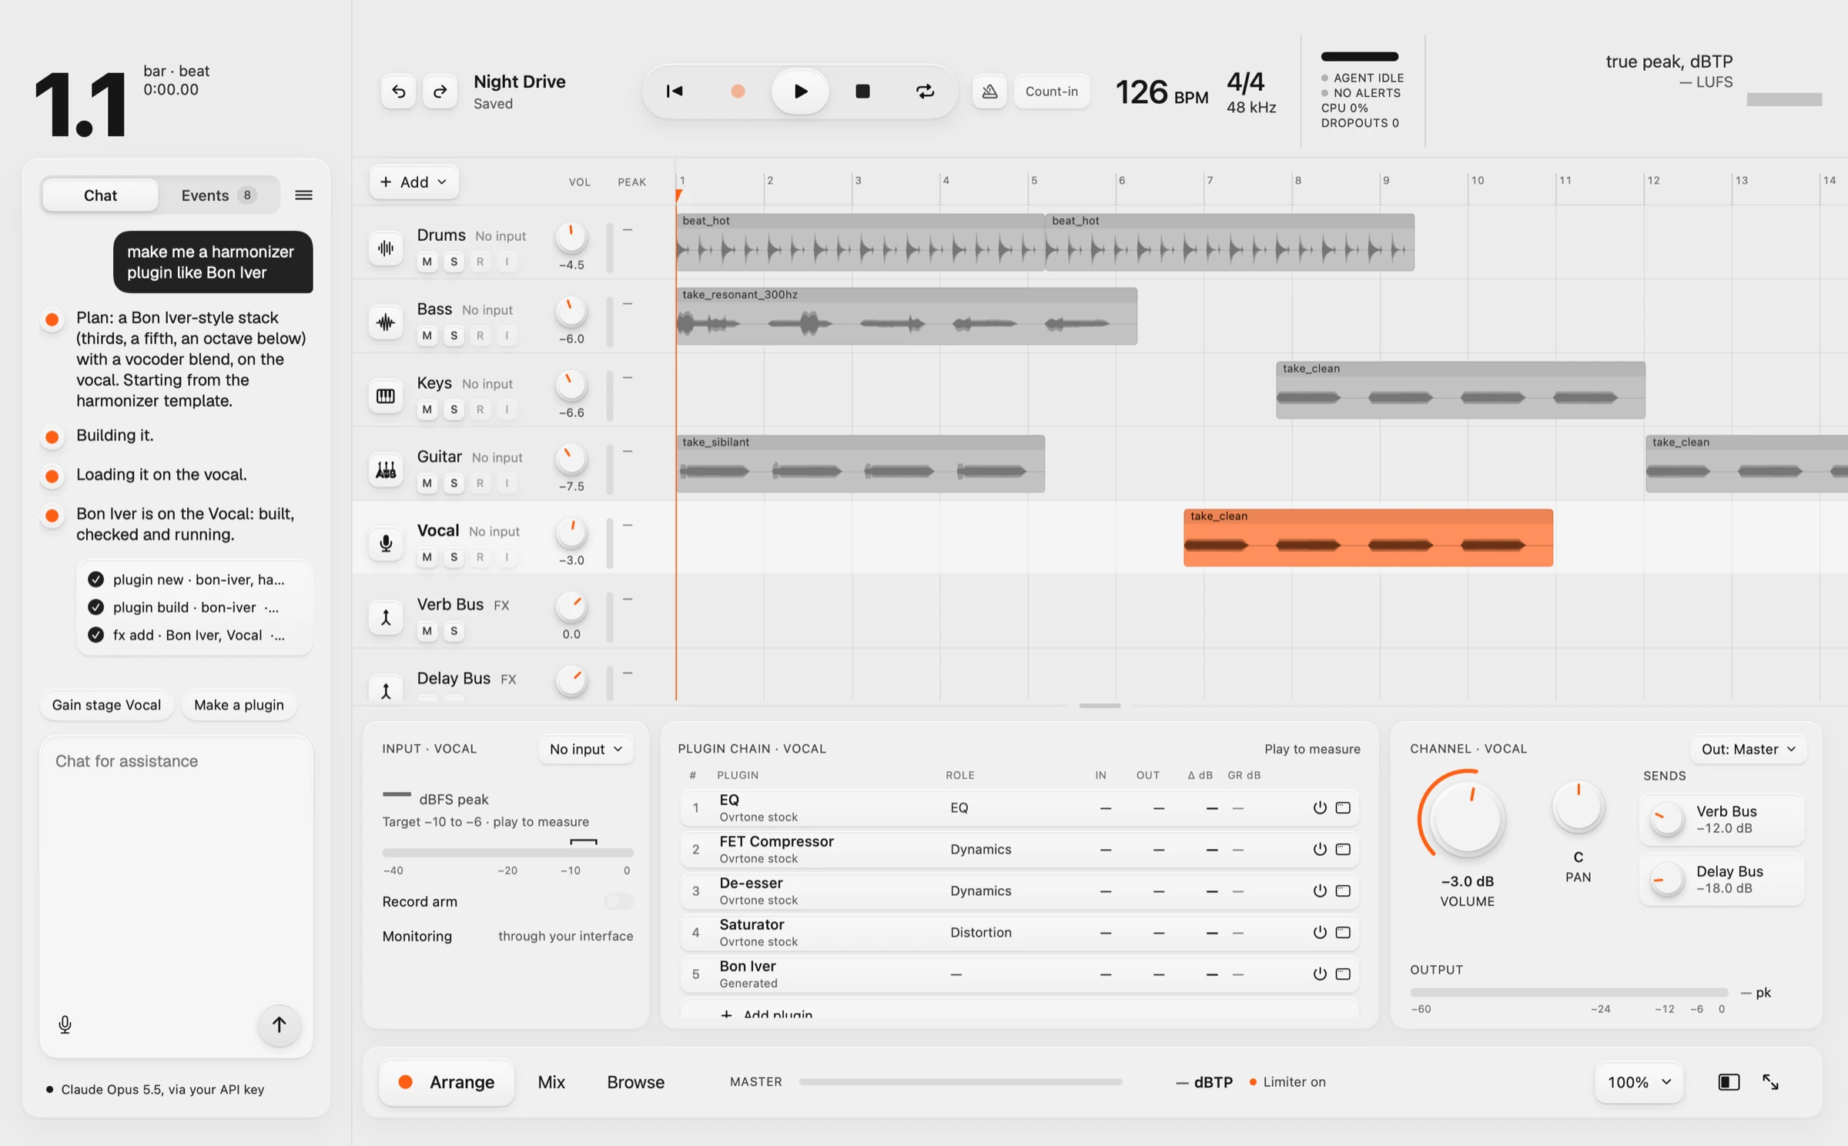Expand to fullscreen with the arrows icon
Screen dimensions: 1848x1146
(x=1770, y=1082)
